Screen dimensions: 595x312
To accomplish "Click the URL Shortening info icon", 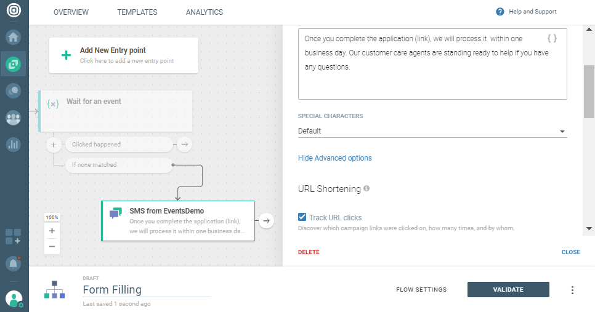I will pyautogui.click(x=366, y=188).
